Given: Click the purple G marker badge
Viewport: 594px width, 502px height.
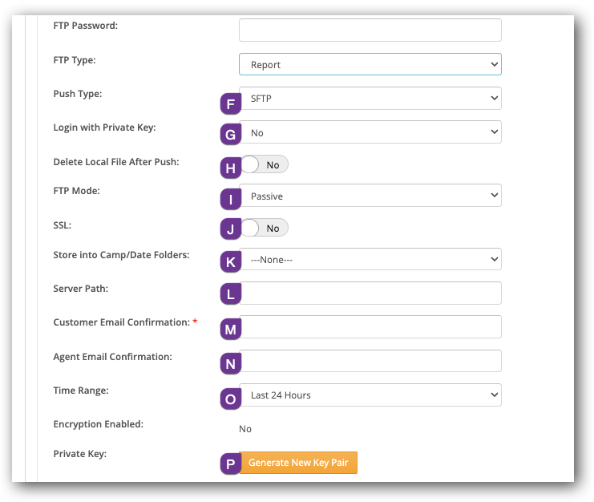Looking at the screenshot, I should tap(230, 135).
